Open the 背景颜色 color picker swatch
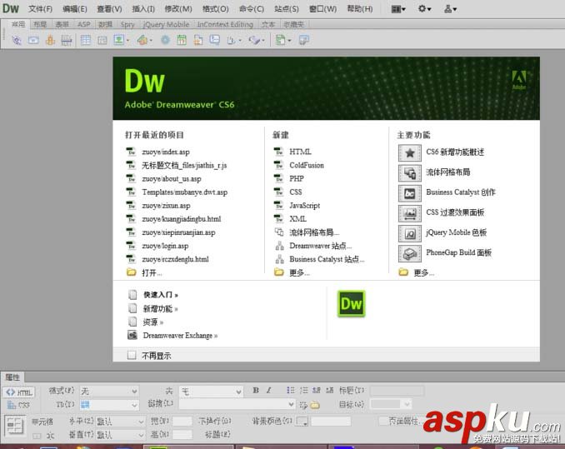The height and width of the screenshot is (449, 565). (302, 422)
